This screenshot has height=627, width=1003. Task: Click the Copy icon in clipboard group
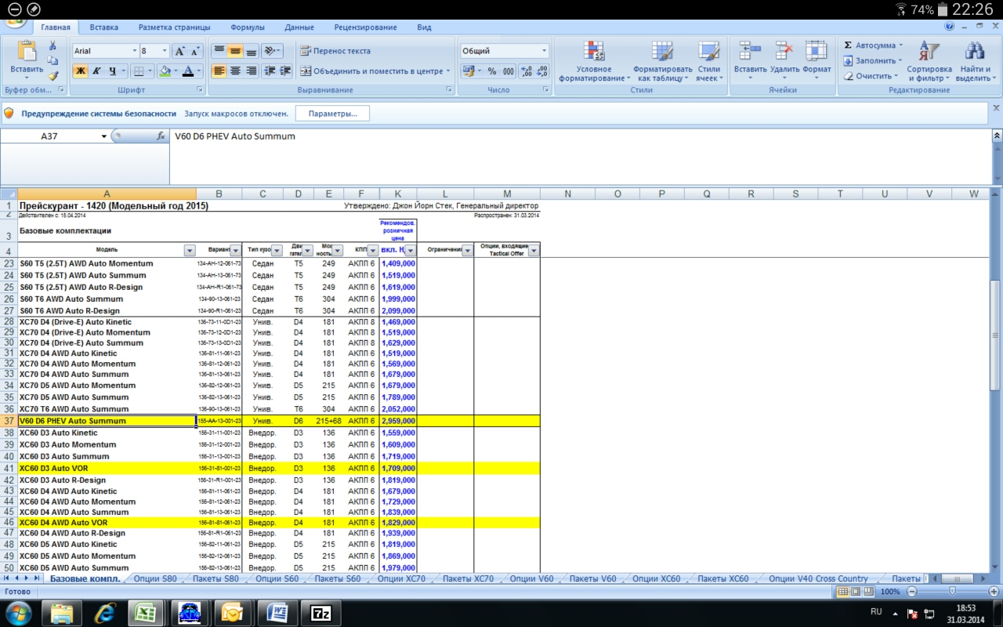(53, 60)
